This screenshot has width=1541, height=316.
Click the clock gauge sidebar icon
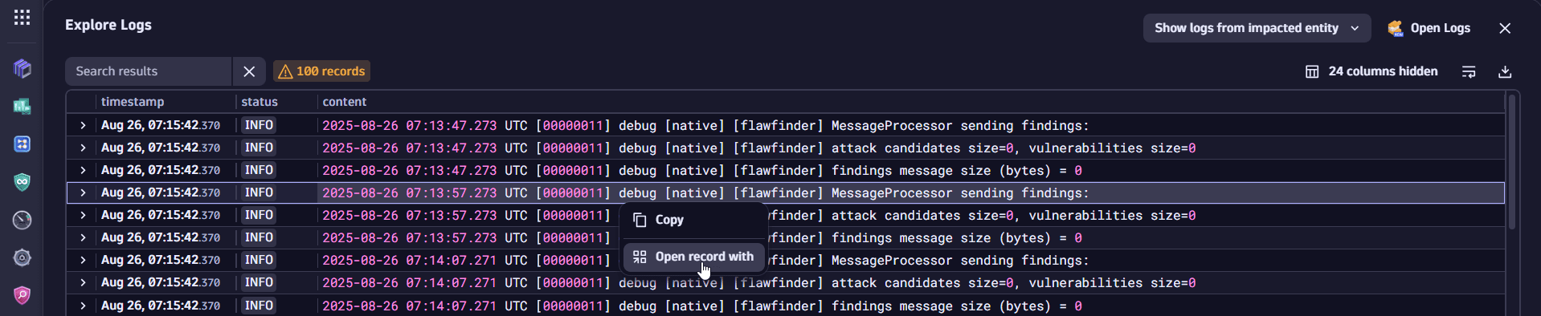22,220
